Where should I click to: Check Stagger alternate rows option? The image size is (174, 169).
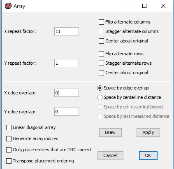click(x=101, y=63)
